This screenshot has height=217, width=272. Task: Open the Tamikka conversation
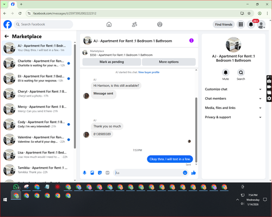click(37, 170)
